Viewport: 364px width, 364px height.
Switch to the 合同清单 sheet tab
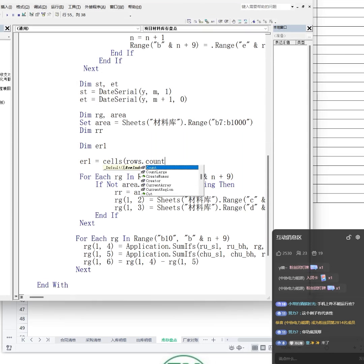[x=68, y=340]
